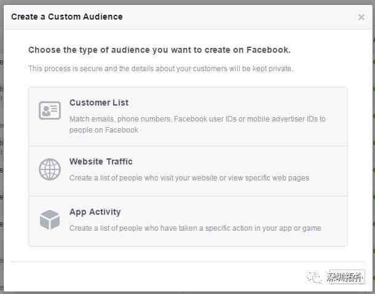Click the 'Match emails, phone numbers' description

[x=197, y=125]
